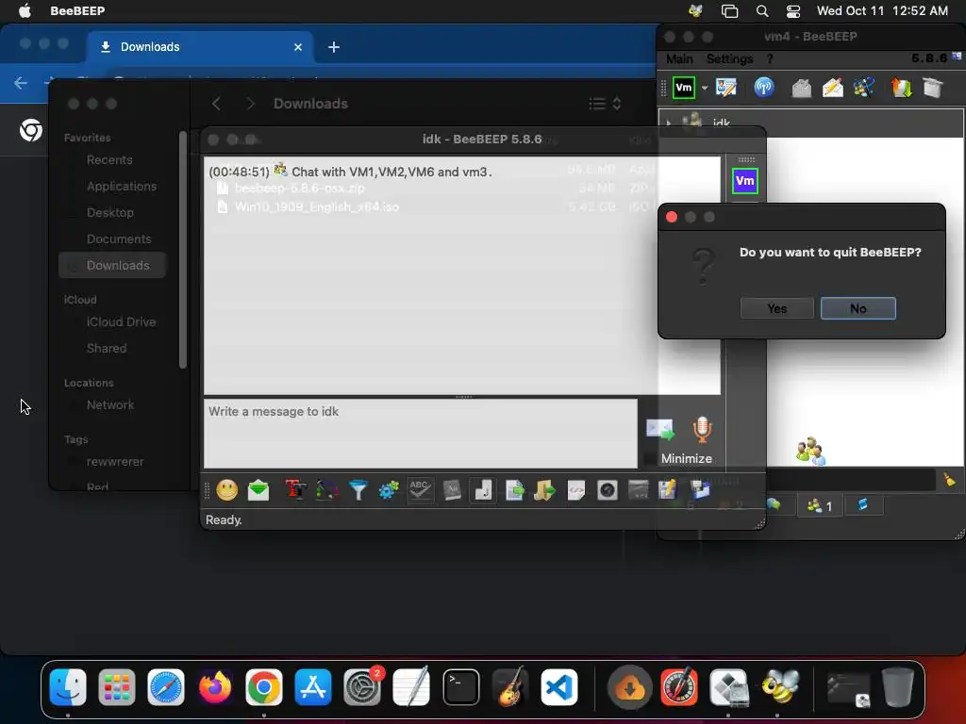This screenshot has width=966, height=724.
Task: Click Yes to quit BeeBEEP
Action: (776, 308)
